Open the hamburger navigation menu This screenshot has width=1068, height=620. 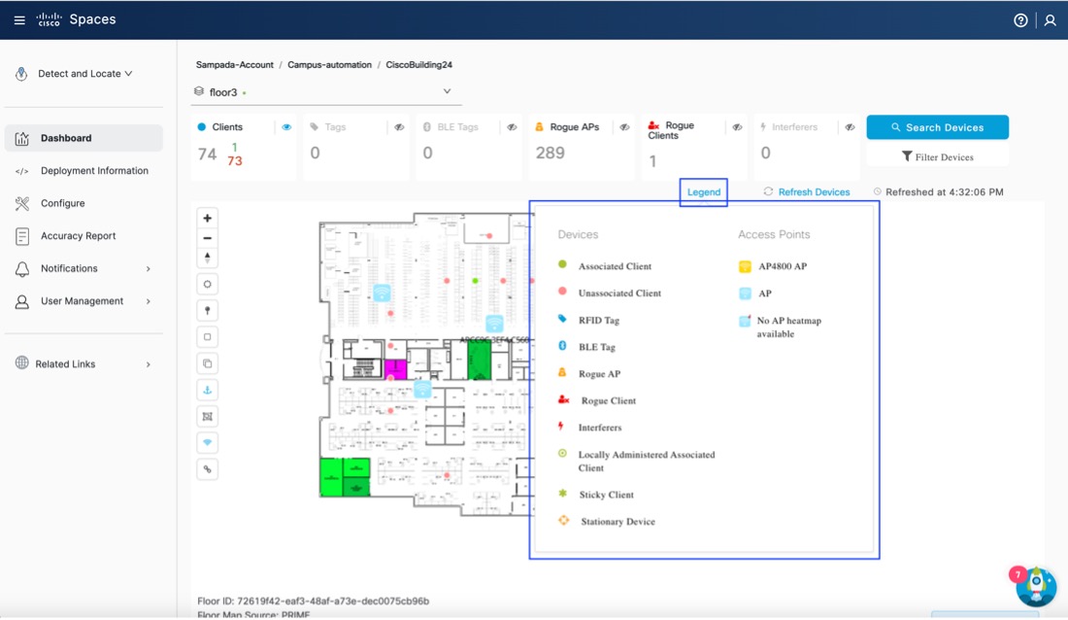19,19
